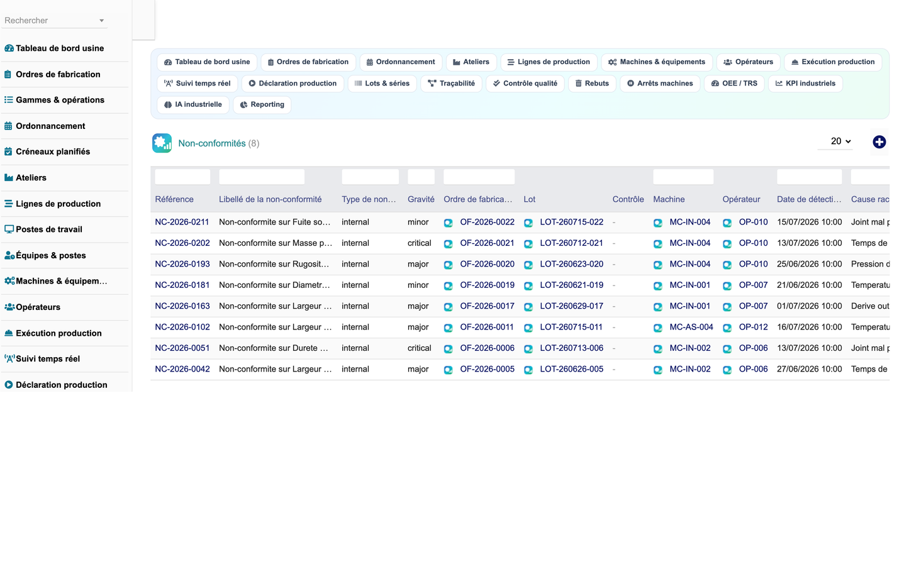Sort by Date de détection column header
909x562 pixels.
pyautogui.click(x=809, y=199)
